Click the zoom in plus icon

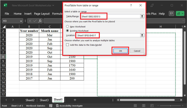coord(183,106)
